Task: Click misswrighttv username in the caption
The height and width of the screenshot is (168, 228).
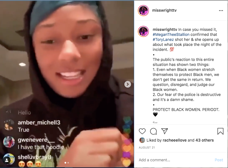Action: click(165, 29)
